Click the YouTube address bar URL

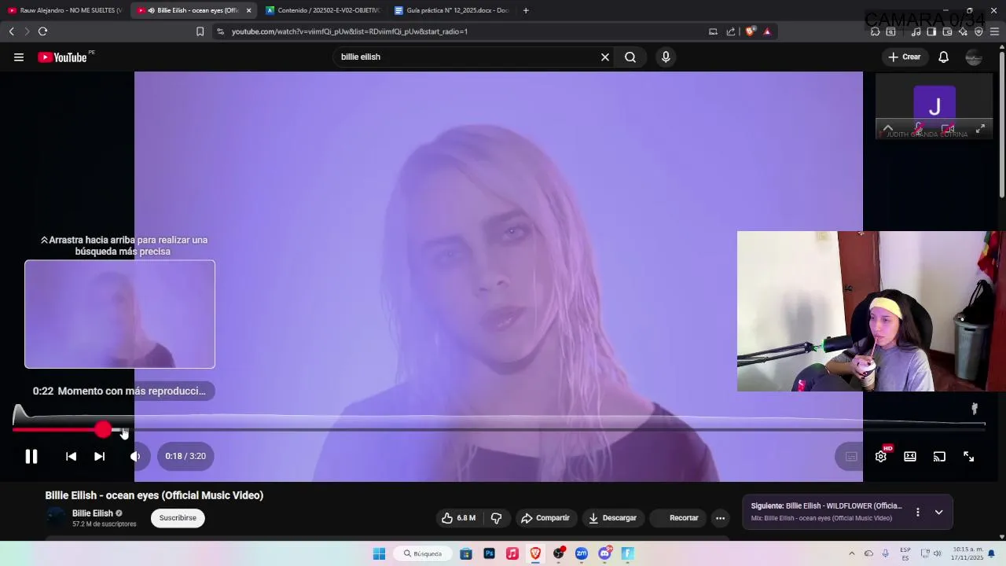click(x=350, y=31)
